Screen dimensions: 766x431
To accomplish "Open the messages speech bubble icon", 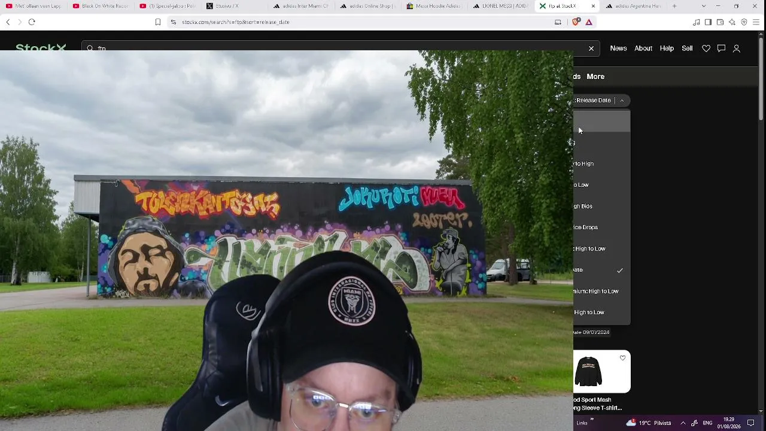I will 721,48.
